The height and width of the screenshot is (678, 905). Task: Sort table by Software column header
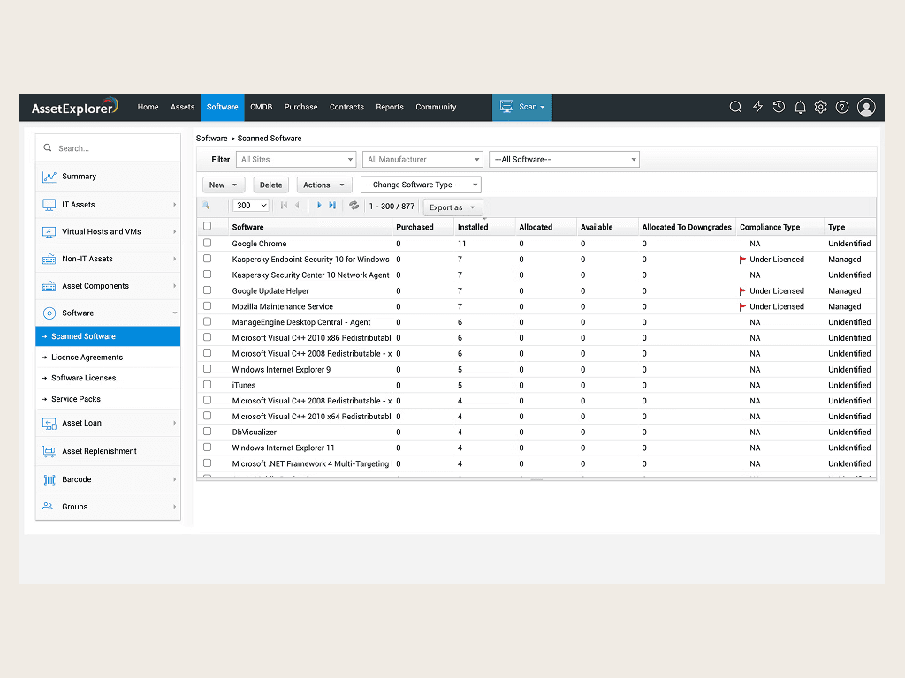point(247,227)
